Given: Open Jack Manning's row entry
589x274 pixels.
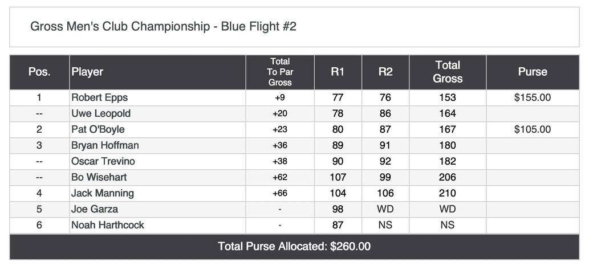Looking at the screenshot, I should click(x=103, y=193).
